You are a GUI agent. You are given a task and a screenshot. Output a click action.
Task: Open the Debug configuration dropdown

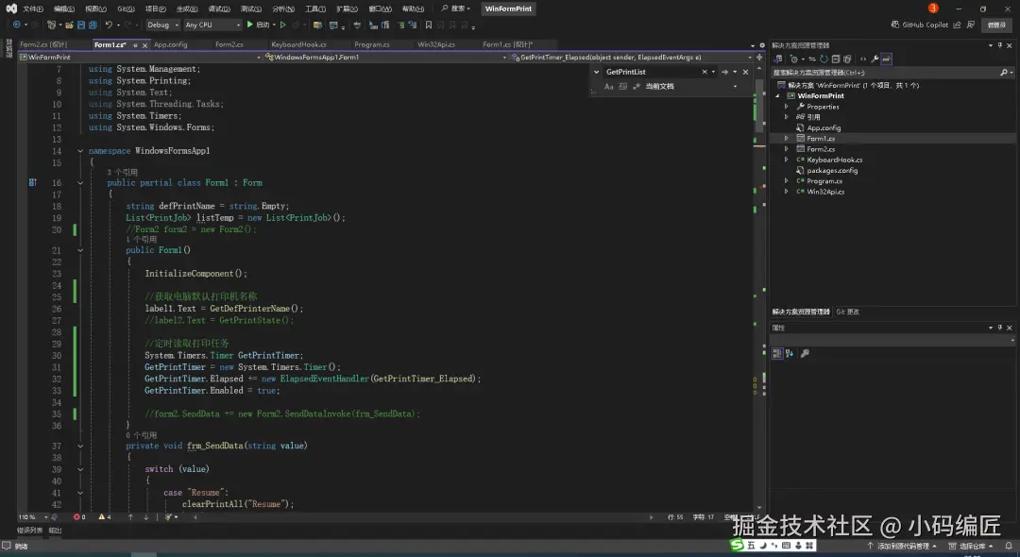coord(161,25)
